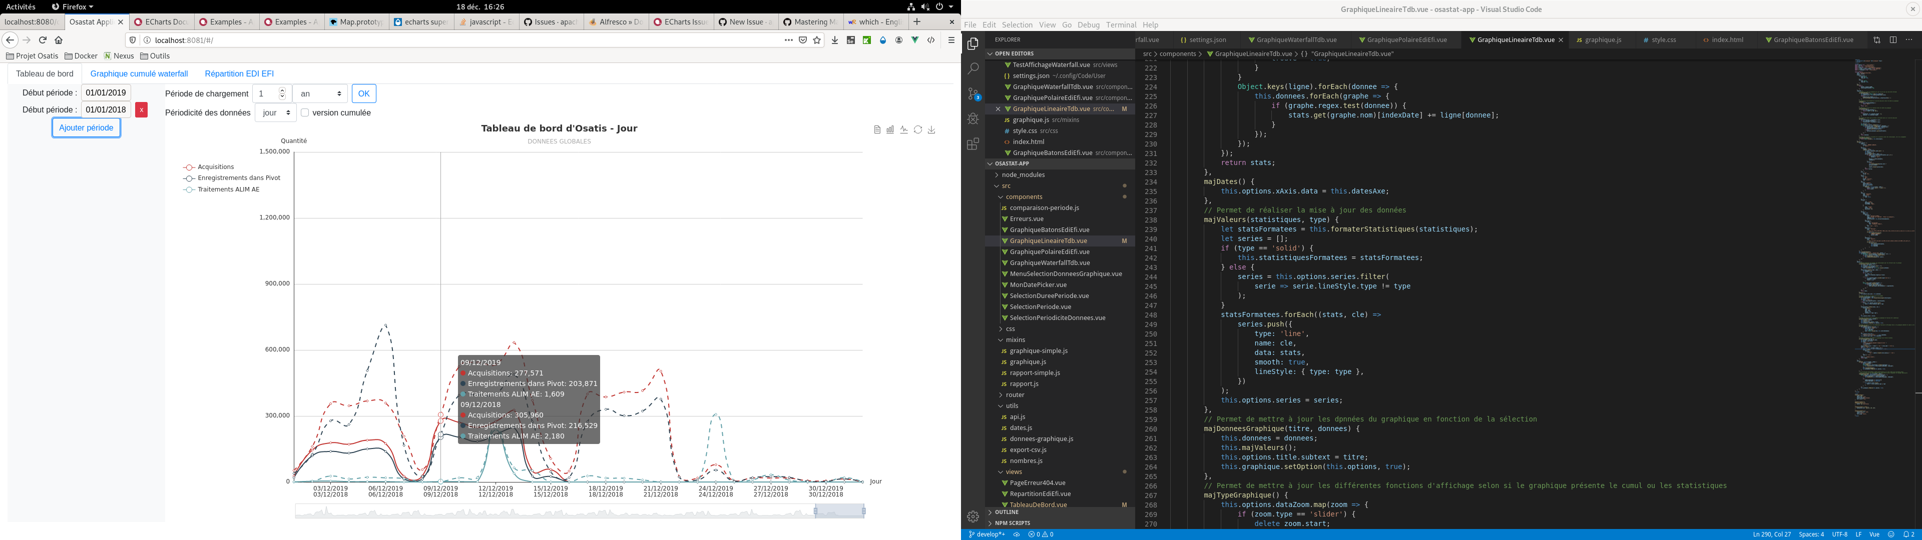Image resolution: width=1922 pixels, height=540 pixels.
Task: Save chart as image icon
Action: 931,130
